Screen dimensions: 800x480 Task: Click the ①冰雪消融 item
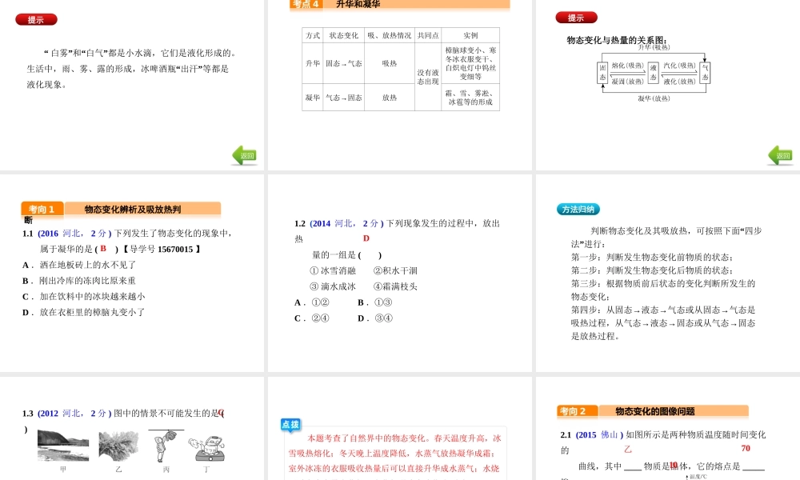(x=333, y=271)
